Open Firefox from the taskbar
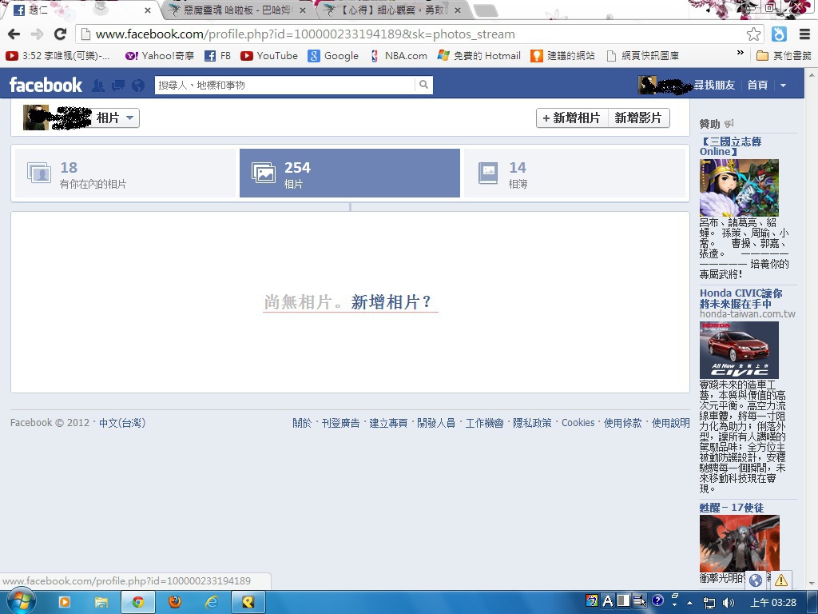 pos(175,603)
